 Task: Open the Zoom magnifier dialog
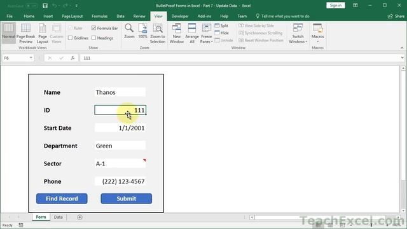tap(129, 31)
